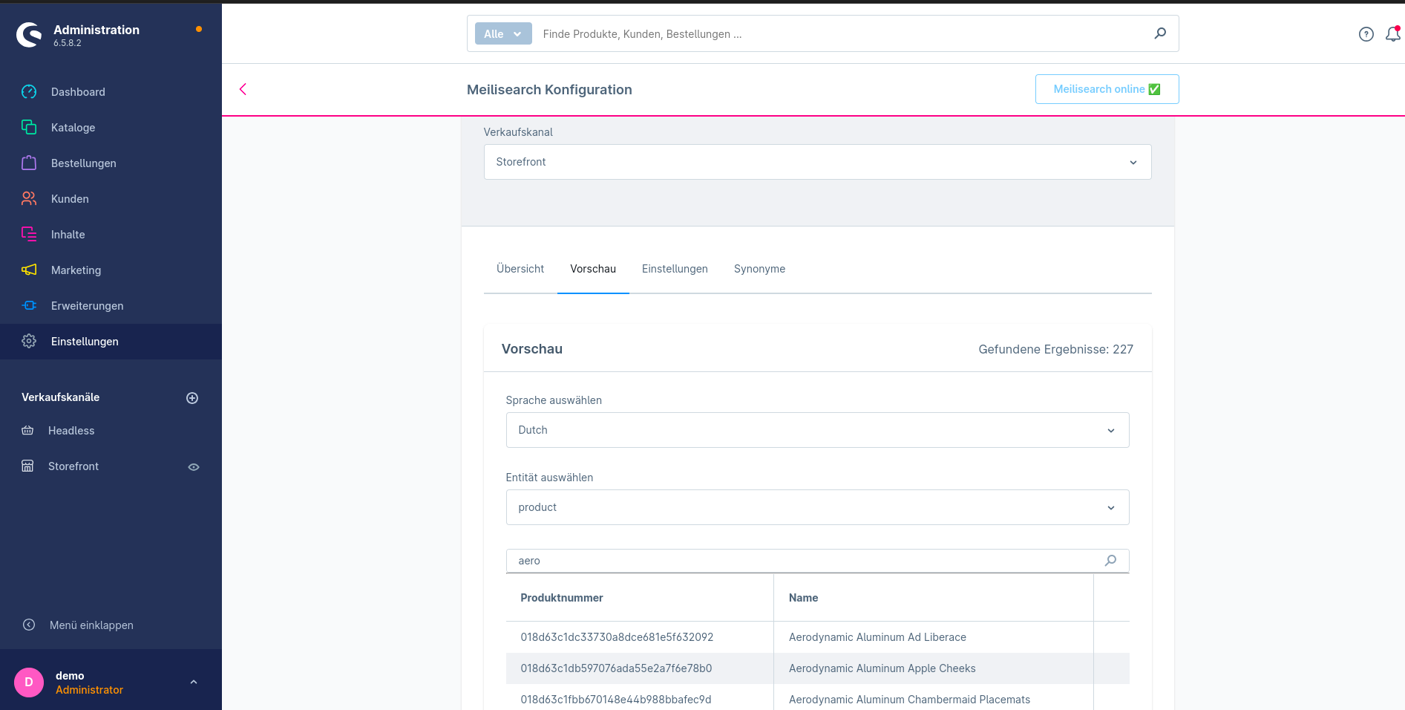Open the Sprache auswählen Dutch dropdown
The height and width of the screenshot is (710, 1405).
click(x=817, y=430)
